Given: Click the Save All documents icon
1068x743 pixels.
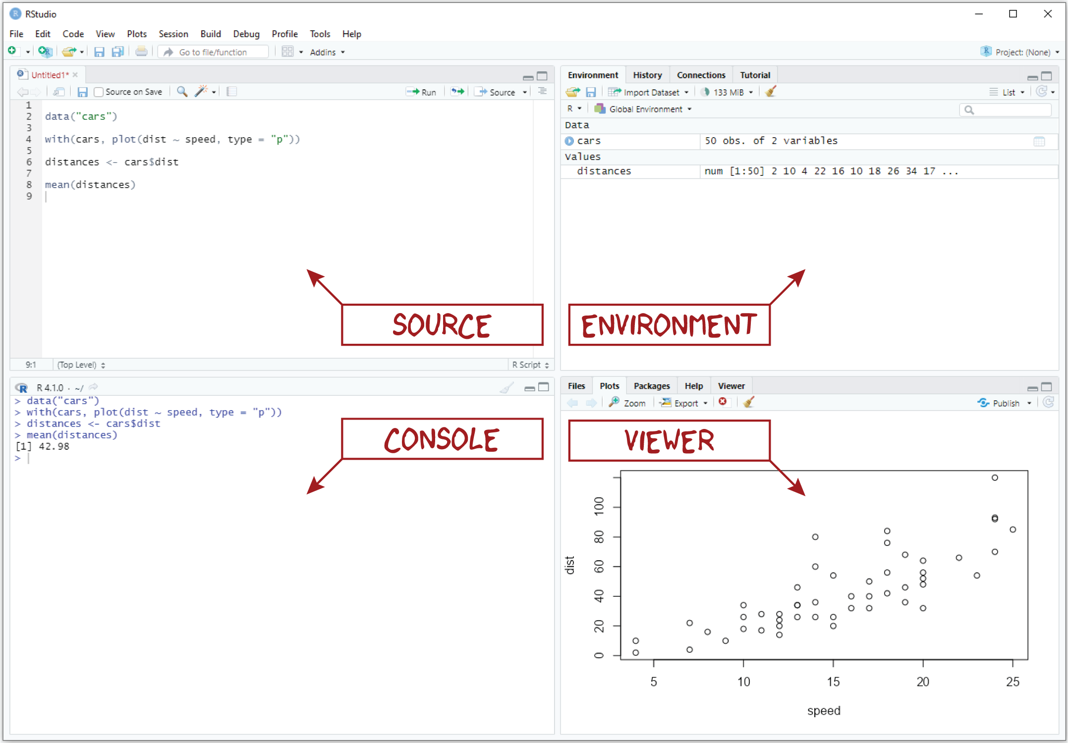Looking at the screenshot, I should click(118, 52).
